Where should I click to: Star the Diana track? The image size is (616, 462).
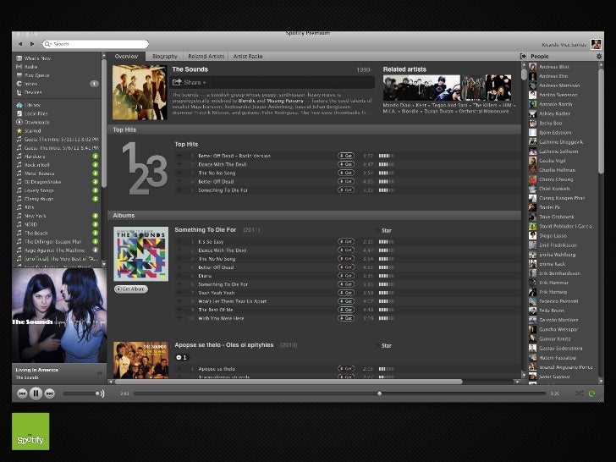(179, 276)
